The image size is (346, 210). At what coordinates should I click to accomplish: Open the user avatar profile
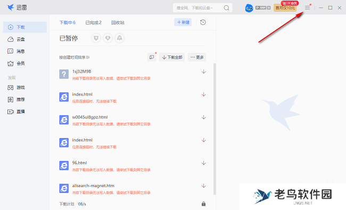tap(249, 8)
